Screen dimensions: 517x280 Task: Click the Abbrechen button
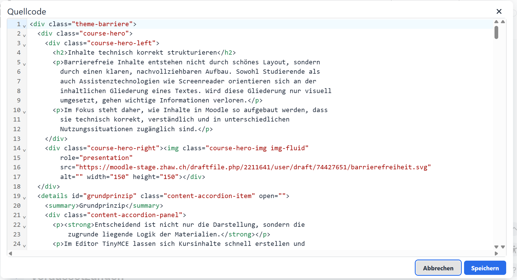point(438,268)
